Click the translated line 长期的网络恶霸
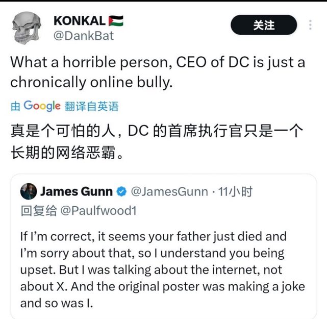 point(66,152)
